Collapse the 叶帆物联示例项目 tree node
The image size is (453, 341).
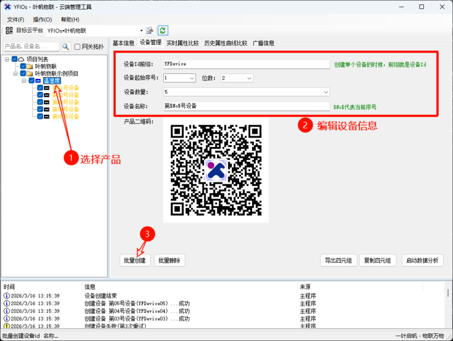16,73
